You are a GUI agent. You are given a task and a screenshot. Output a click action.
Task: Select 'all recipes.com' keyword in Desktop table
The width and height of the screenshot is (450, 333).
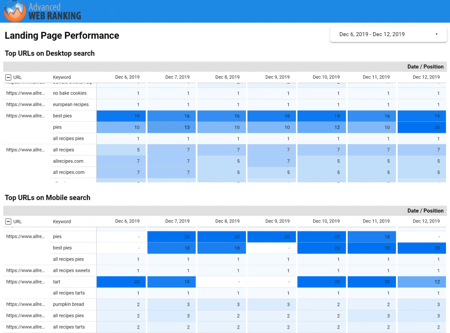click(x=69, y=172)
